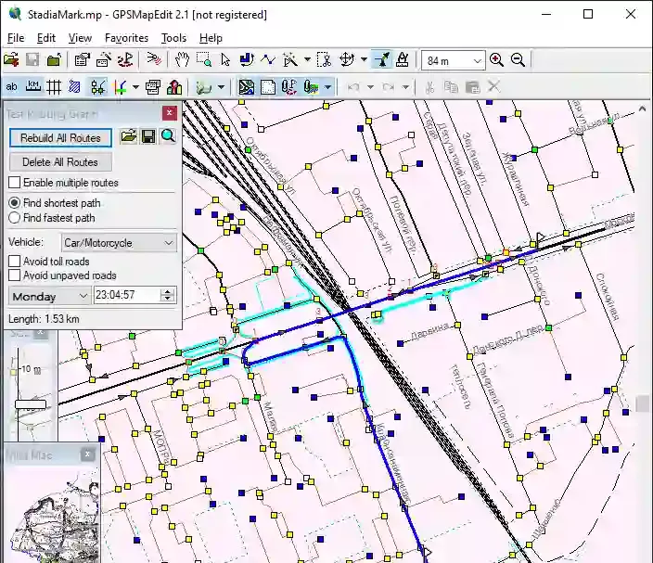Open the Help menu
This screenshot has width=653, height=563.
coord(211,38)
